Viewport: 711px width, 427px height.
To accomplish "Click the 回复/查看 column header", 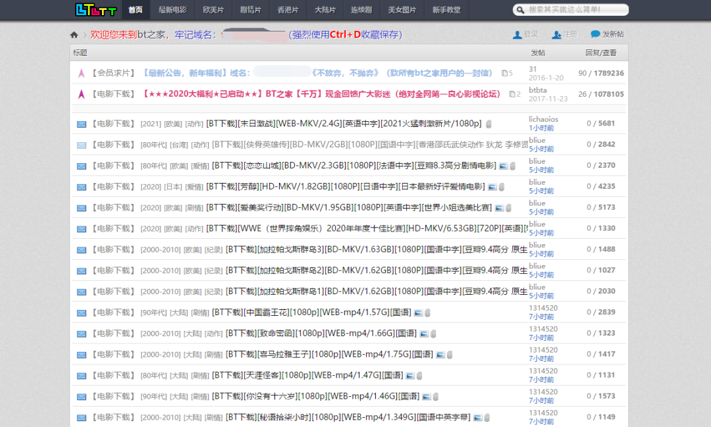I will click(601, 53).
